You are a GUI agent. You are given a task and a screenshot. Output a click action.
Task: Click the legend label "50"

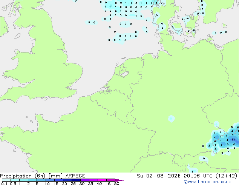coord(116,183)
